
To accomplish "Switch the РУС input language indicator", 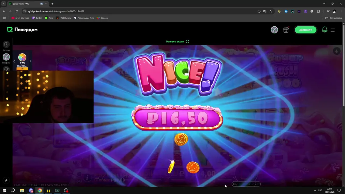I will 321,190.
